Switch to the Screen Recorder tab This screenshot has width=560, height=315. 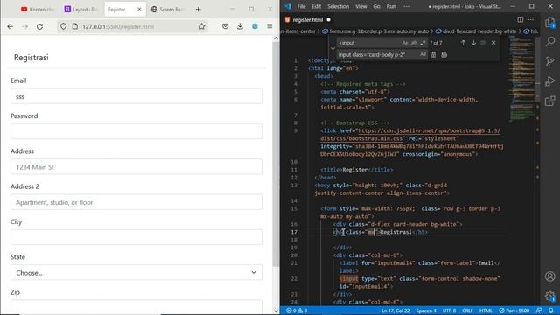pos(168,10)
